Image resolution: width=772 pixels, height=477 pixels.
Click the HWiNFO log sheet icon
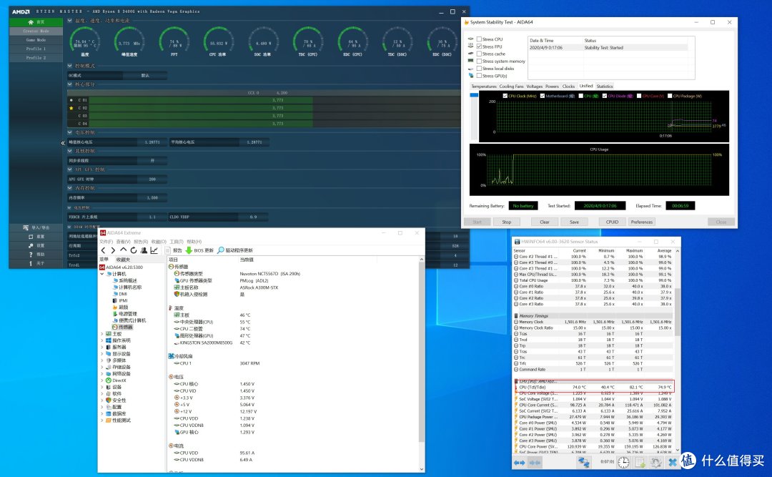[x=640, y=462]
